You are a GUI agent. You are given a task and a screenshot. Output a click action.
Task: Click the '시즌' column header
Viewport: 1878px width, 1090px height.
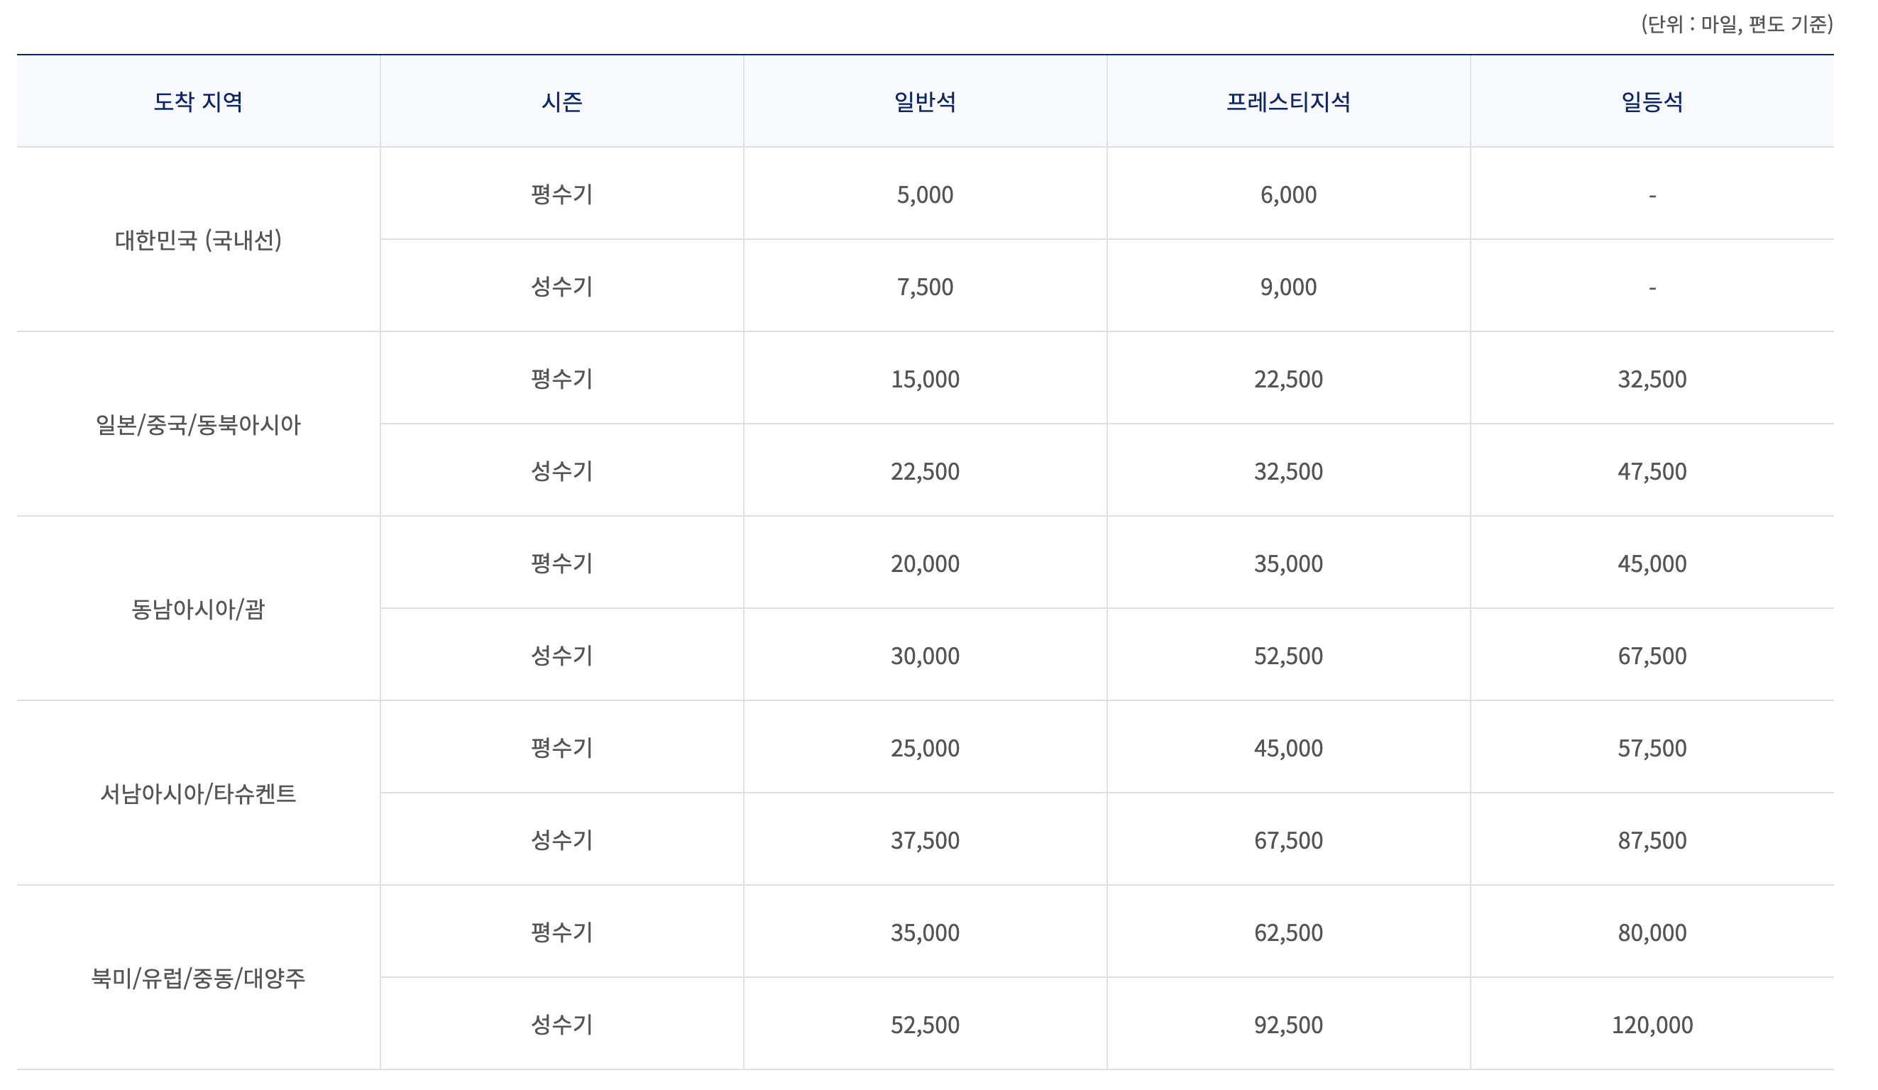pos(564,101)
